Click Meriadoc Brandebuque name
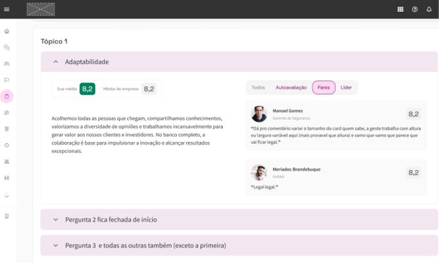The width and height of the screenshot is (439, 263). click(296, 169)
